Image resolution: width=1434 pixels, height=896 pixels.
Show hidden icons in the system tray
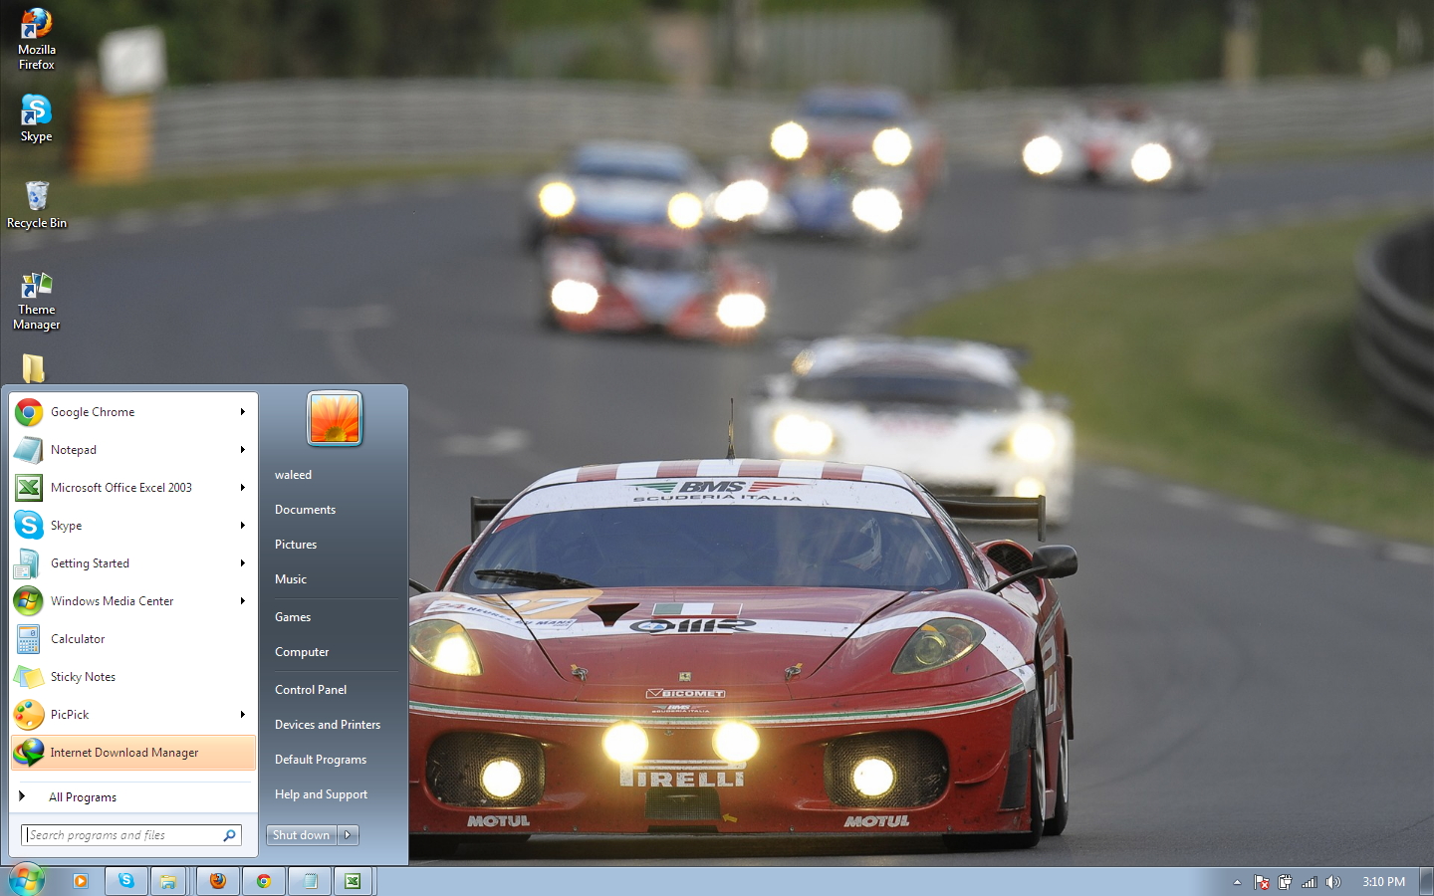(1237, 881)
